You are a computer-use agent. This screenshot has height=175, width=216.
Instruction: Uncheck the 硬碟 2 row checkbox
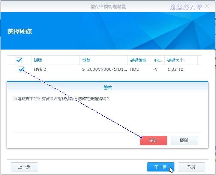(x=21, y=69)
